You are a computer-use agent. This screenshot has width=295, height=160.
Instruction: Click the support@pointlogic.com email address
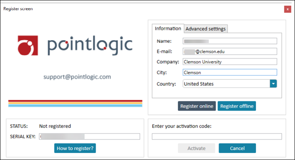coord(77,77)
